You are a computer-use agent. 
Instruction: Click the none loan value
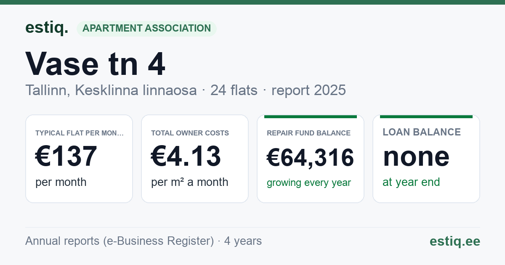click(x=416, y=156)
